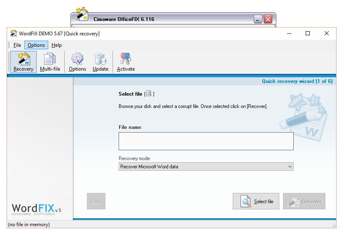Open the File menu
The image size is (346, 234).
[17, 45]
